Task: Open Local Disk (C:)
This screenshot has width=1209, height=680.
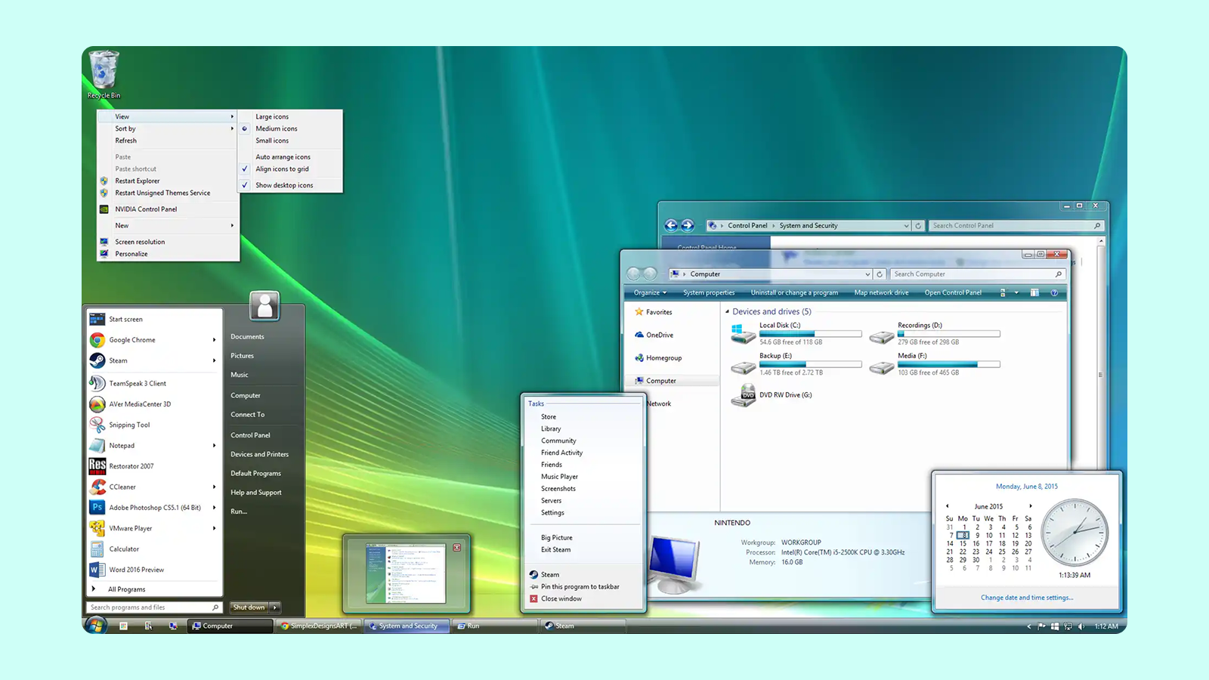Action: pos(780,325)
